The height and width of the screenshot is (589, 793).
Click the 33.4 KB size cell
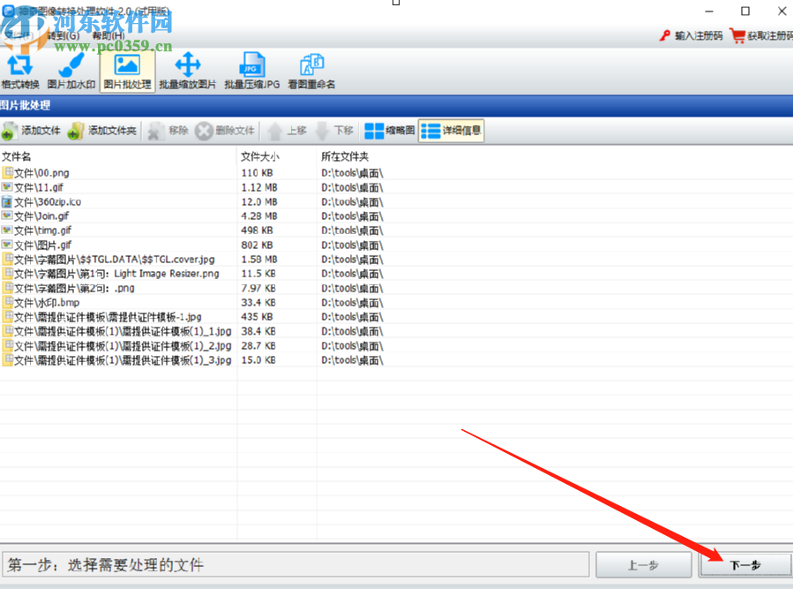tap(258, 302)
